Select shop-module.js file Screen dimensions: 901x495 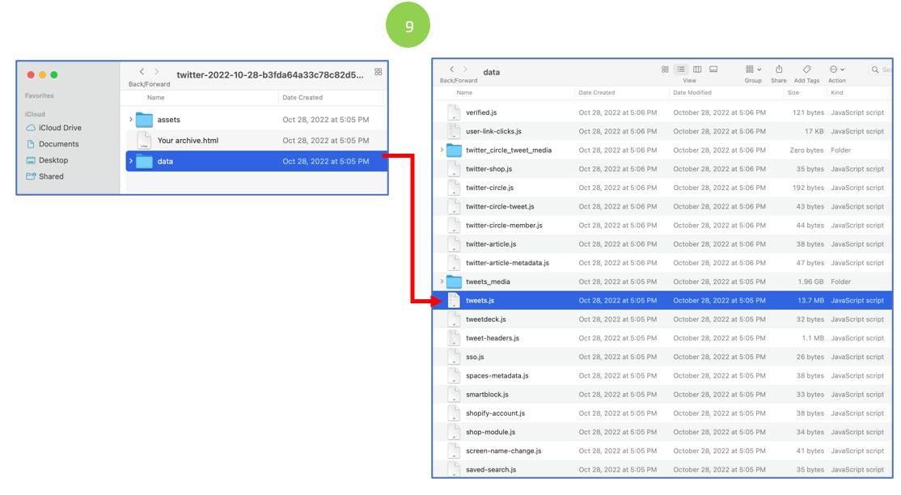[x=662, y=432]
